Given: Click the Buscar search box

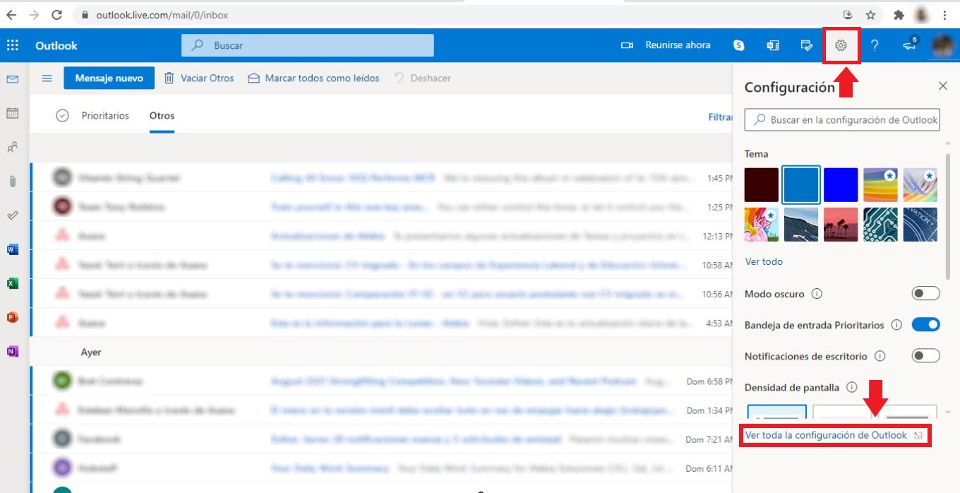Looking at the screenshot, I should click(x=308, y=45).
